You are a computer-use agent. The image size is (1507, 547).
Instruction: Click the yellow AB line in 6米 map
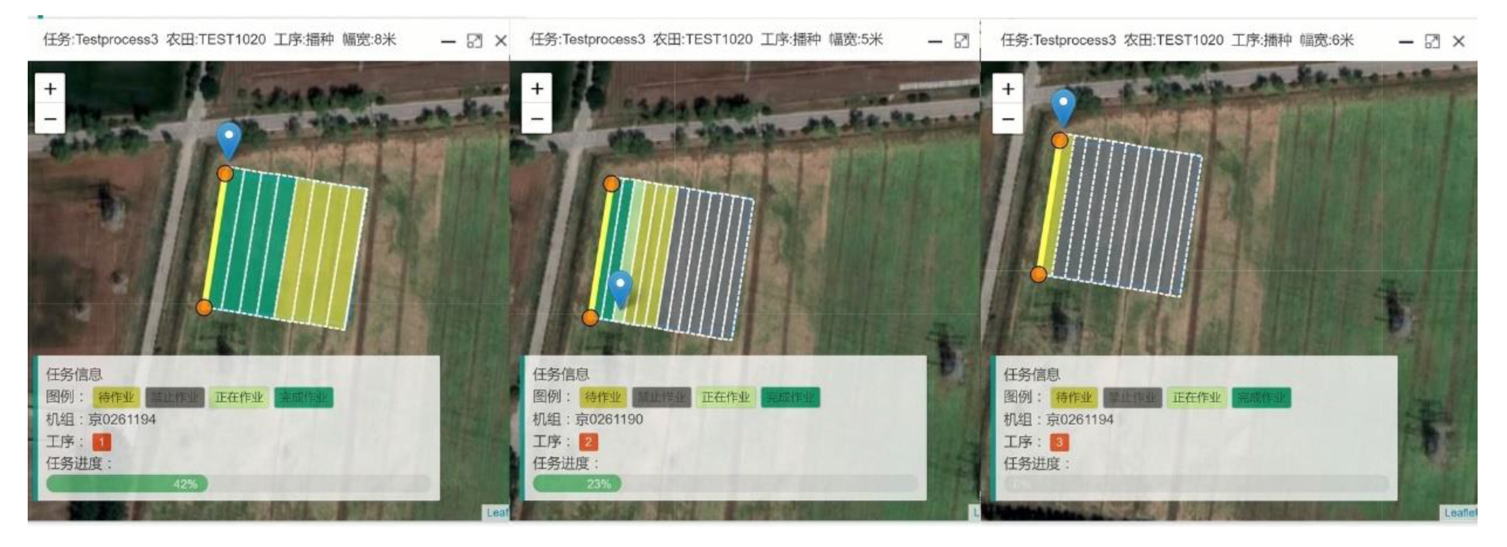click(x=1049, y=207)
